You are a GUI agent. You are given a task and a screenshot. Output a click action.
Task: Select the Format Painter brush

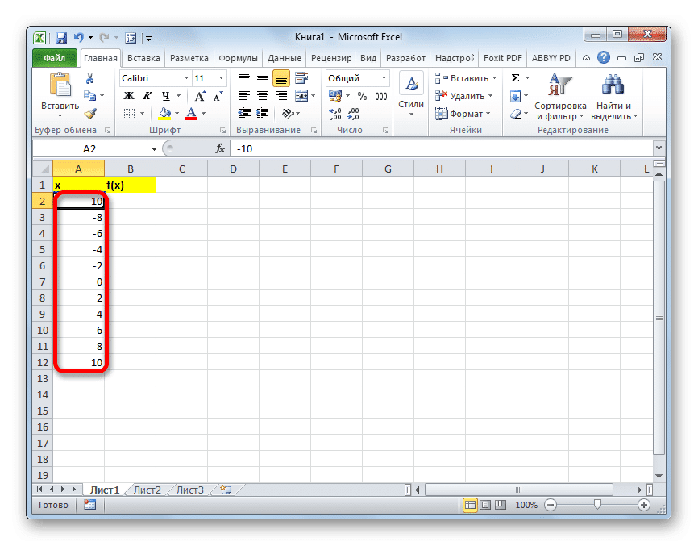pos(90,114)
